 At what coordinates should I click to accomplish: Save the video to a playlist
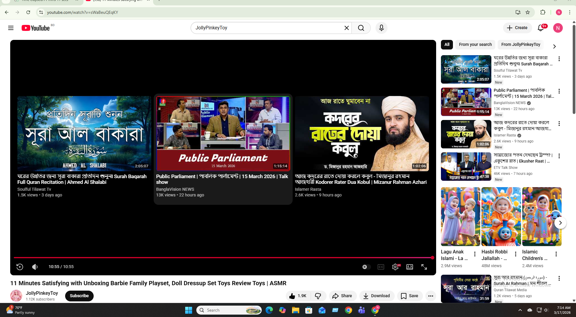[x=410, y=296]
